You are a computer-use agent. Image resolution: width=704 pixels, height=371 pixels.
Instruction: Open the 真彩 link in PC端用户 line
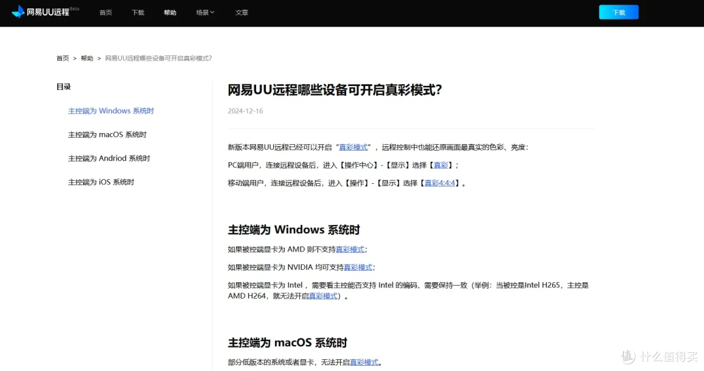(441, 166)
